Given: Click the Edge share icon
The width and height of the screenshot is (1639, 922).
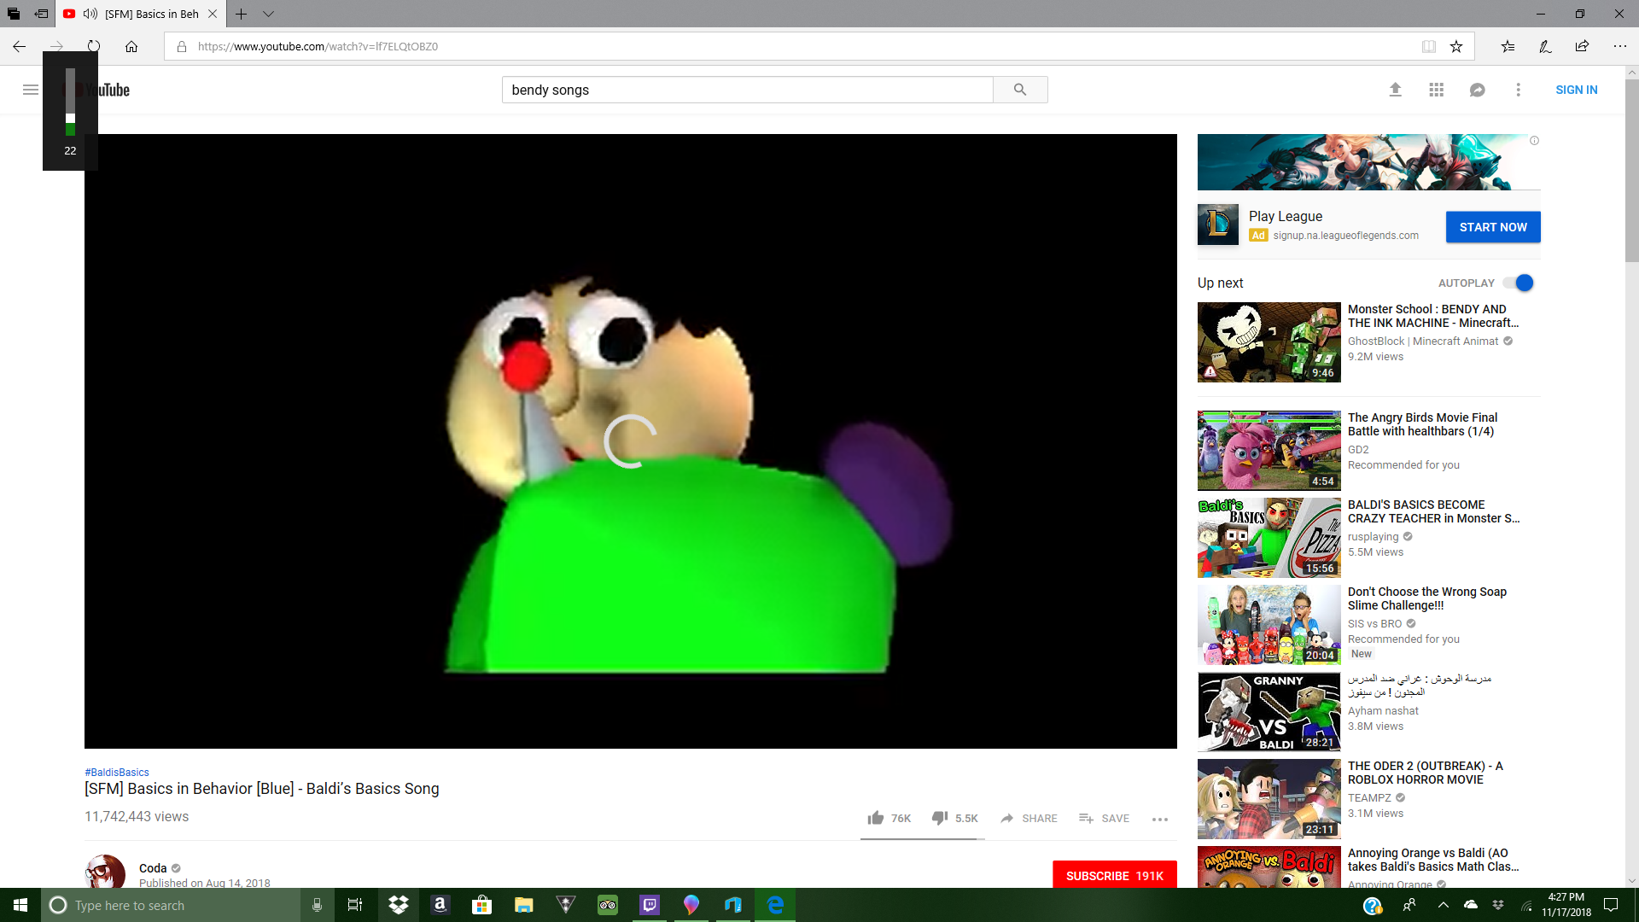Looking at the screenshot, I should (x=1582, y=46).
